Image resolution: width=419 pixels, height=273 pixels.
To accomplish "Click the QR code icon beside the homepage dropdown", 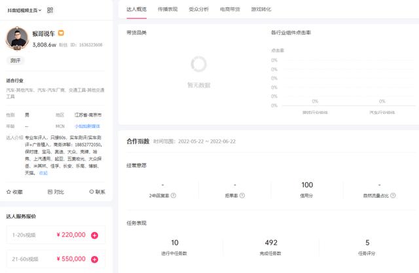I will (x=50, y=10).
